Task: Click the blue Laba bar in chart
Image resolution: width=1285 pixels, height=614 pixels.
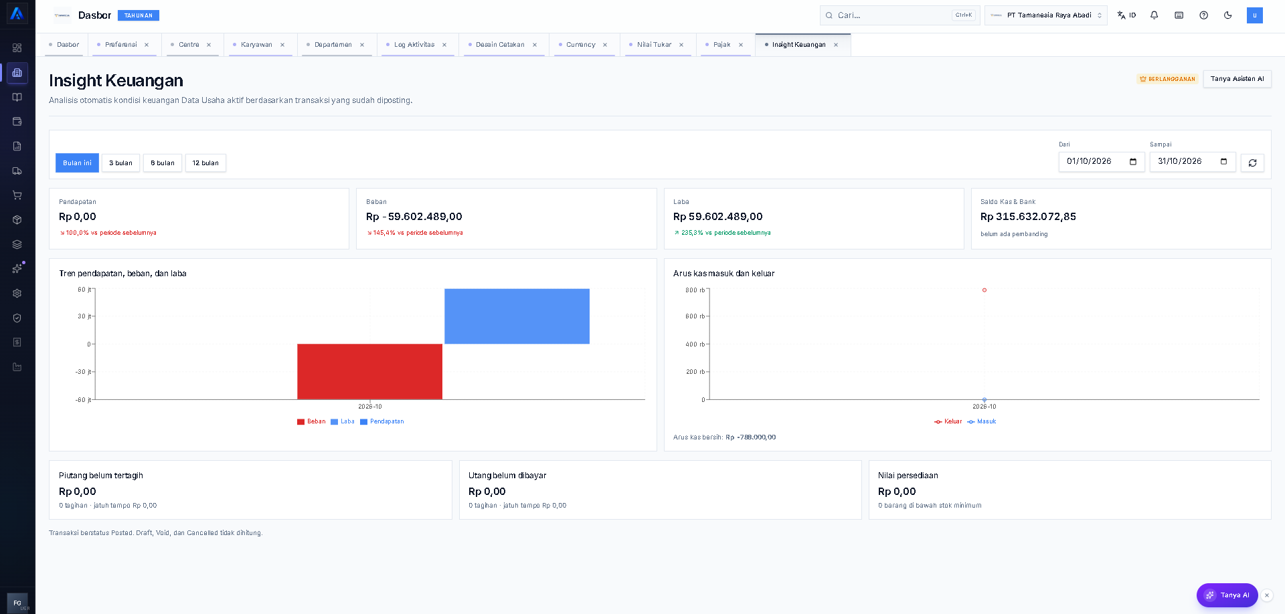Action: (x=517, y=316)
